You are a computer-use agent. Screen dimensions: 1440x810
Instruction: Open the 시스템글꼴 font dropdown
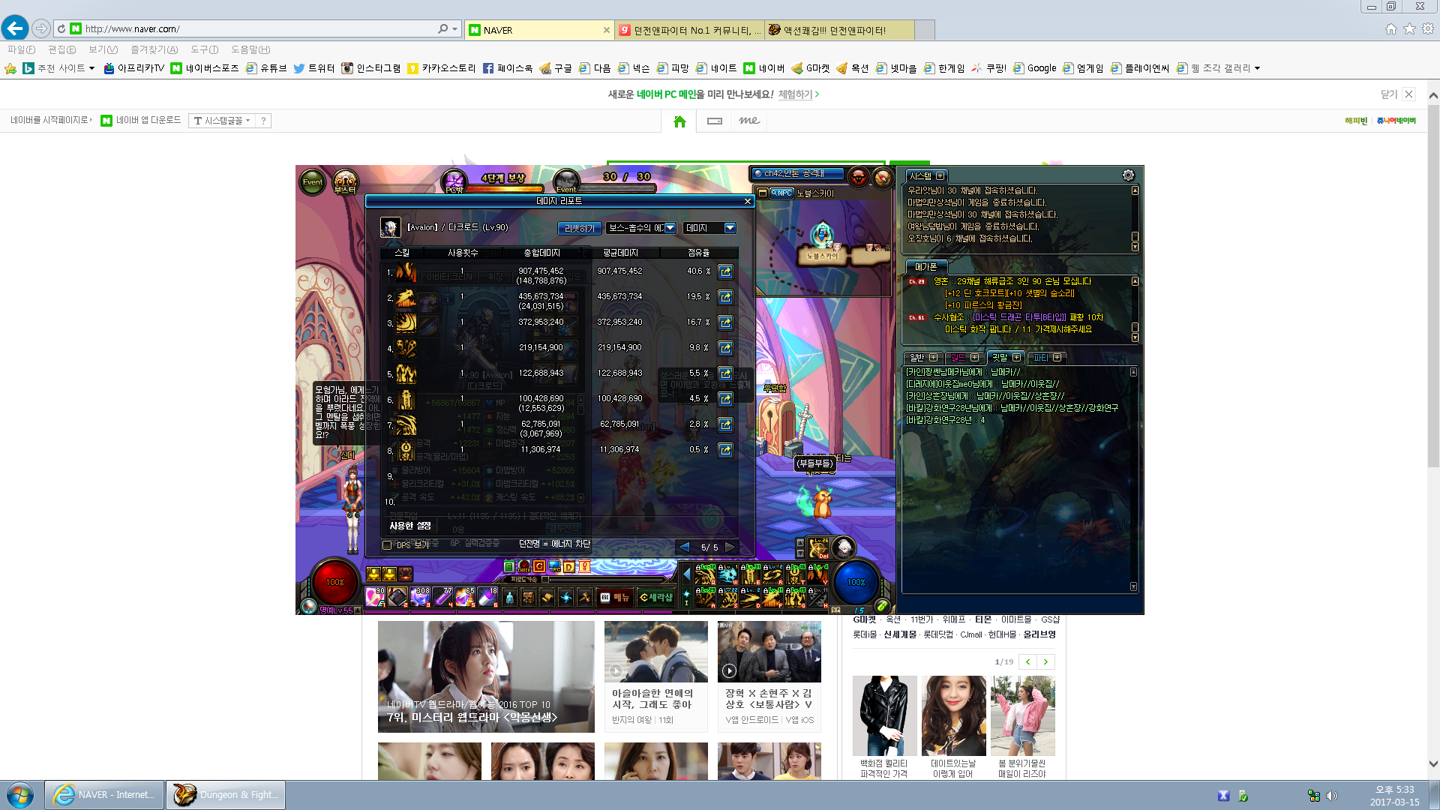pos(223,121)
